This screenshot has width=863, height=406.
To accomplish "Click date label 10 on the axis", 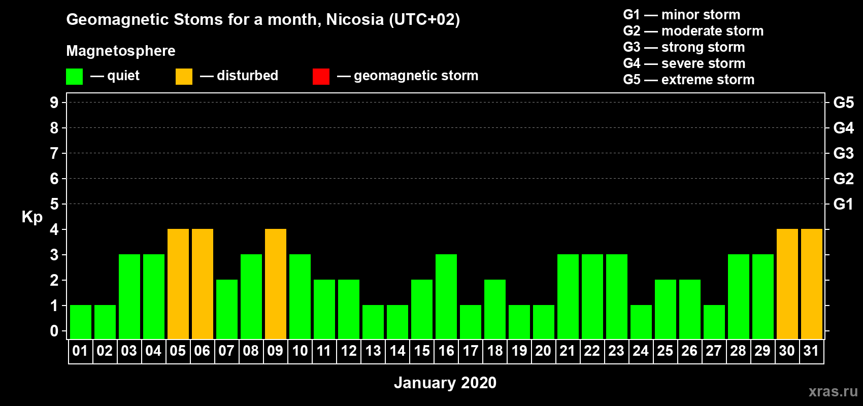I will pyautogui.click(x=300, y=351).
